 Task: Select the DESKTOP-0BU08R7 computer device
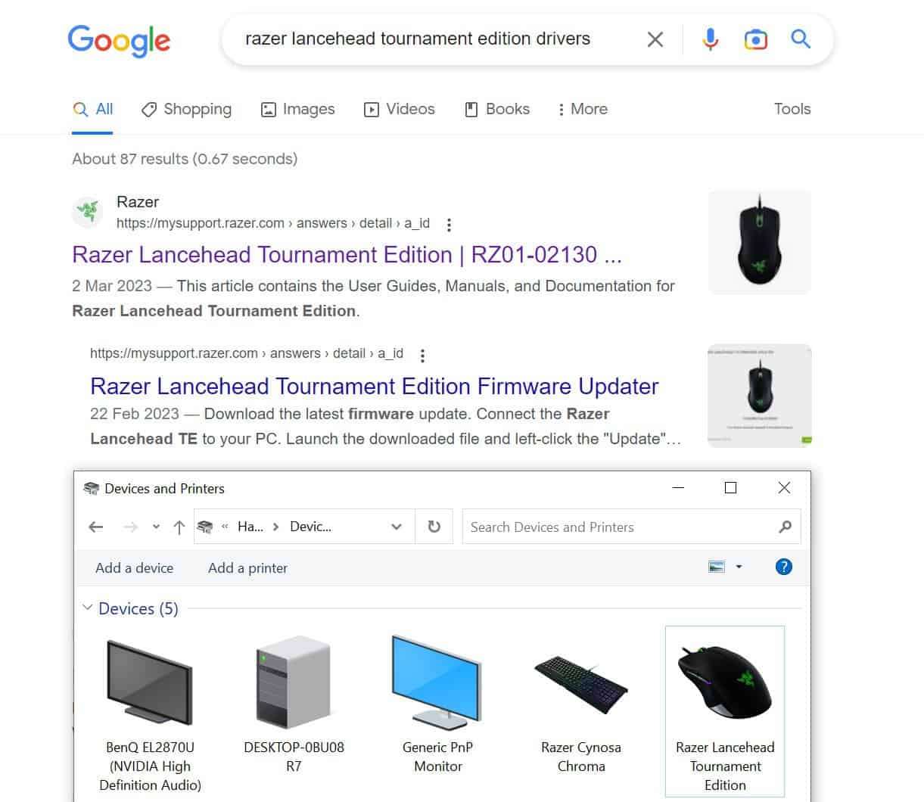click(294, 704)
